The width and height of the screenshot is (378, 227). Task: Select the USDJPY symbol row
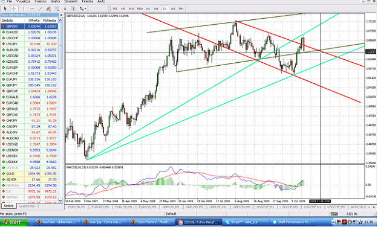pos(30,44)
